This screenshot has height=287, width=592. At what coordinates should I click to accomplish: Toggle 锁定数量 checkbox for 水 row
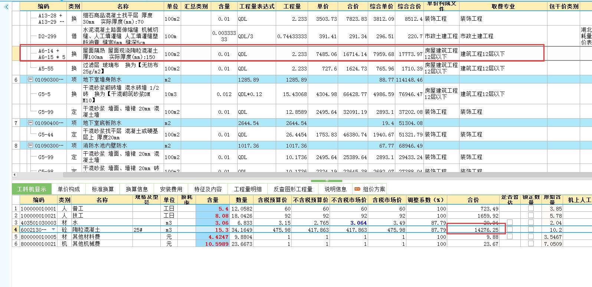[x=531, y=222]
